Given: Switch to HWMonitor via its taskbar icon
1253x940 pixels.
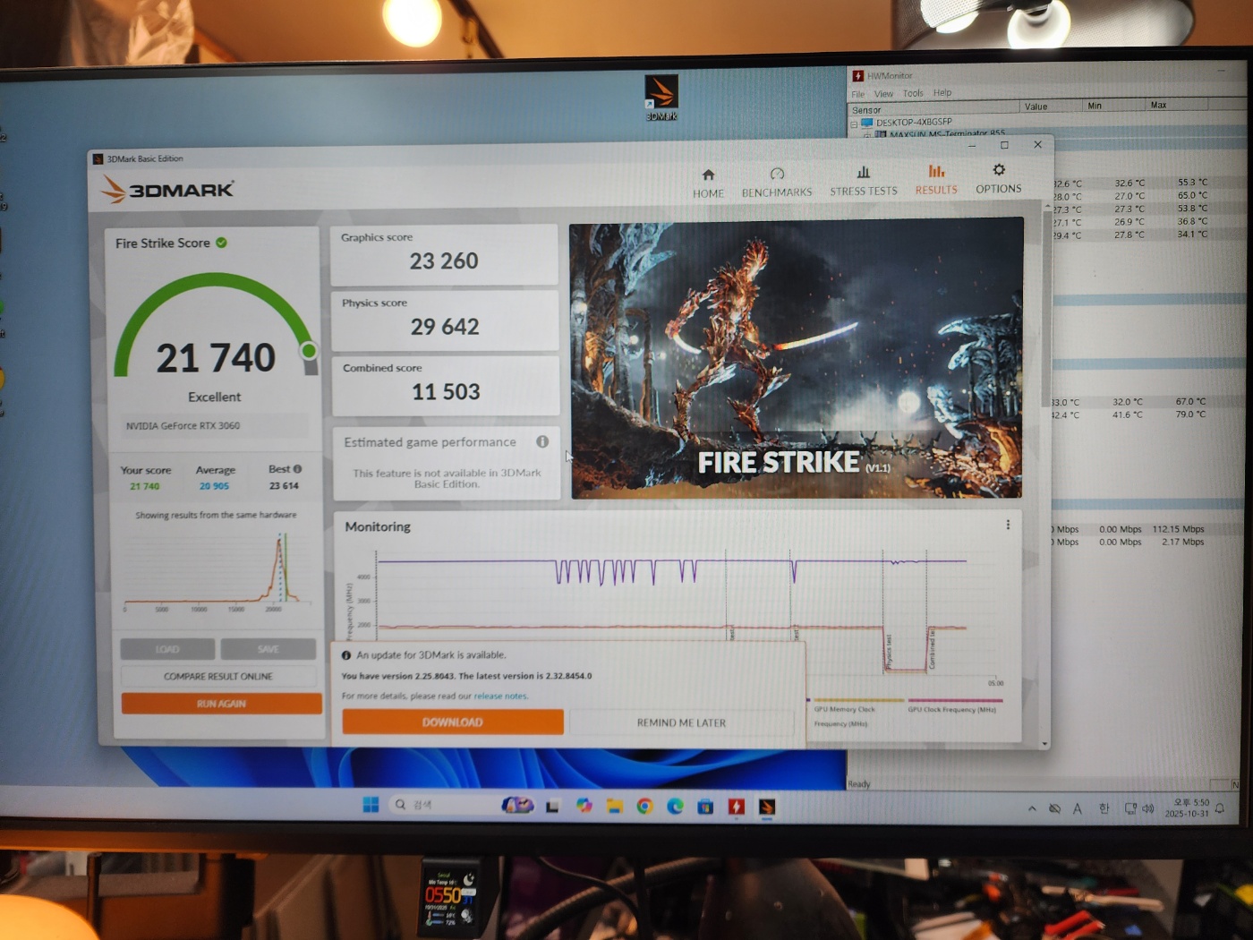Looking at the screenshot, I should click(736, 807).
